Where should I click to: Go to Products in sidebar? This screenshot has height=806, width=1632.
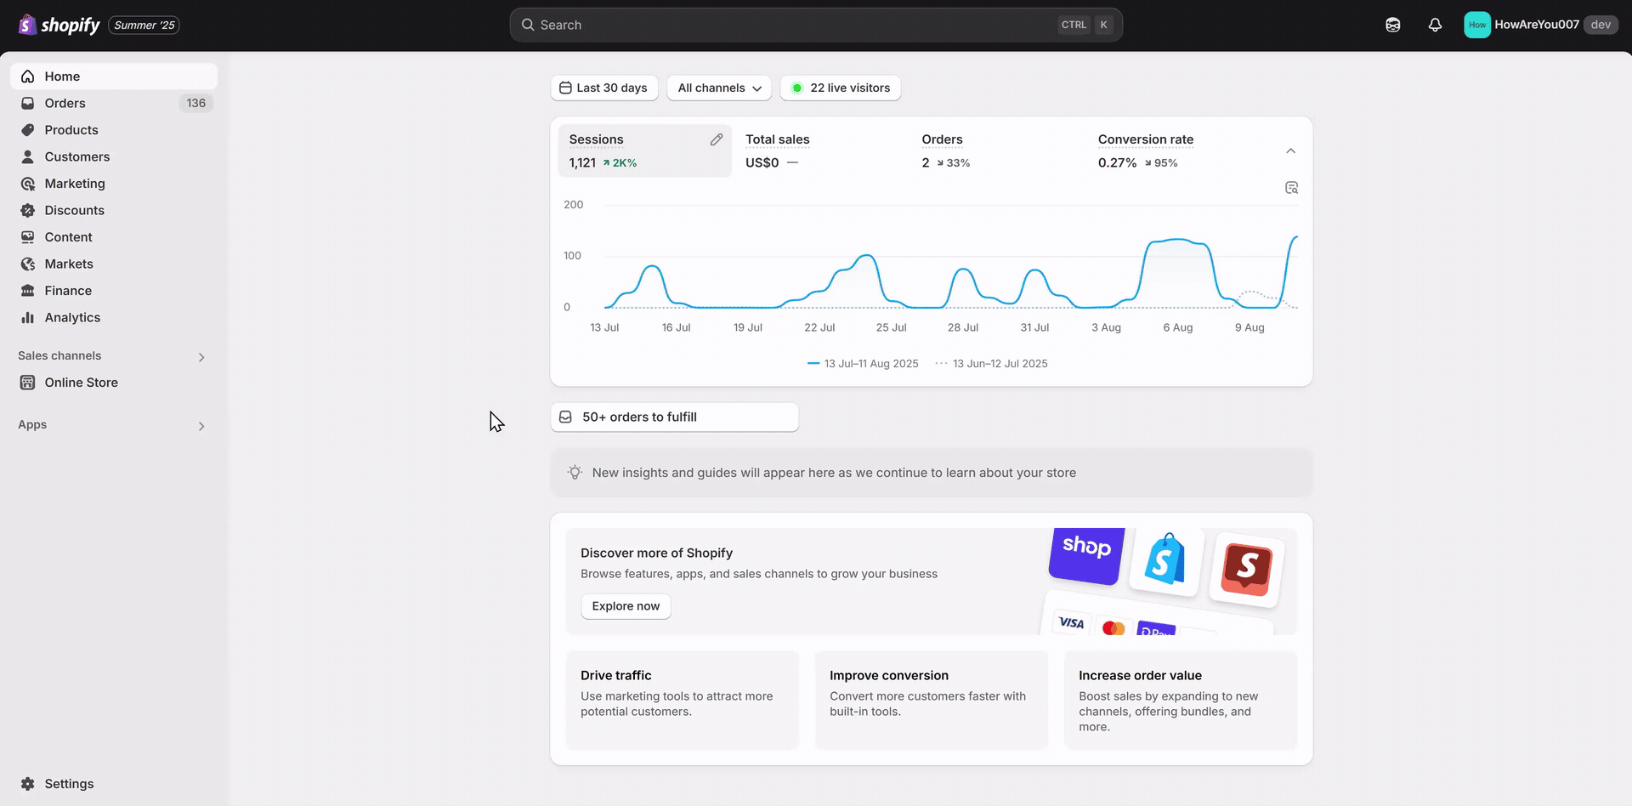coord(114,130)
